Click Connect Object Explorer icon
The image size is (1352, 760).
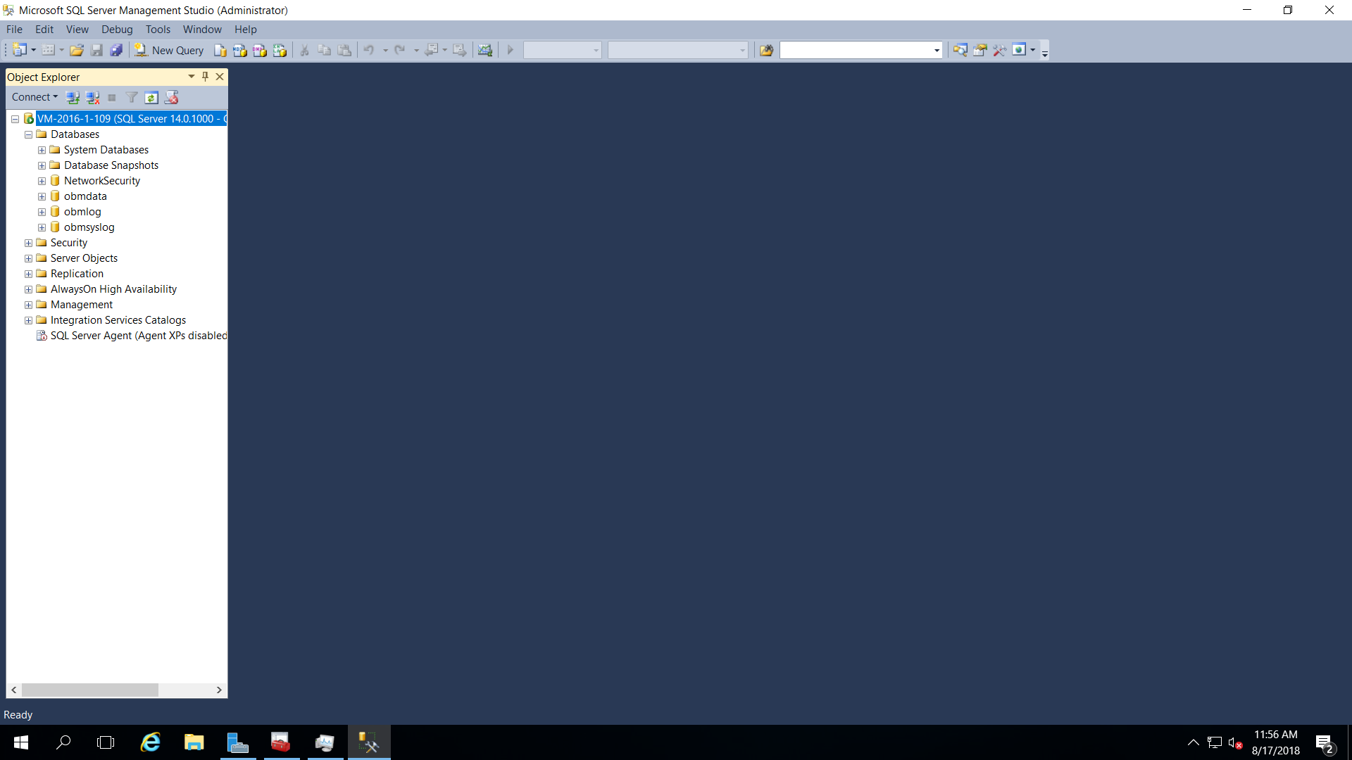point(73,97)
